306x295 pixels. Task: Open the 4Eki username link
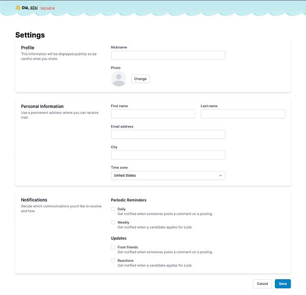[x=34, y=8]
